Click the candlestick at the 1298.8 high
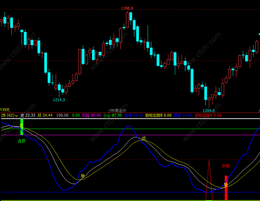Image resolution: width=260 pixels, height=201 pixels. click(x=127, y=20)
